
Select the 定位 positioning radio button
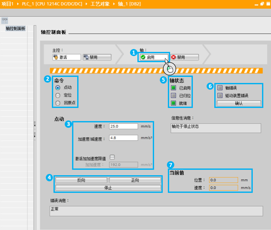coord(58,95)
